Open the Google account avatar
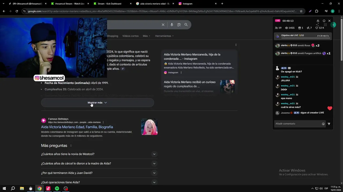The width and height of the screenshot is (343, 192). pos(333,25)
